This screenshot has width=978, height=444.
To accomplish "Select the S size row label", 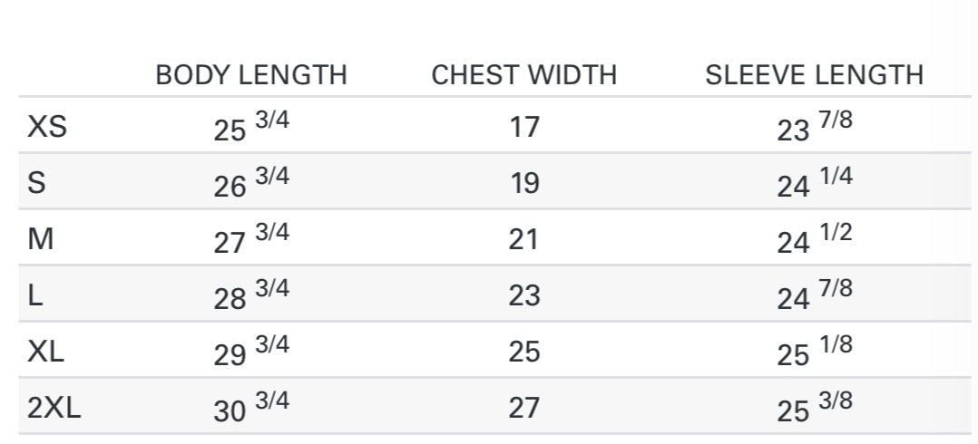I will 36,183.
